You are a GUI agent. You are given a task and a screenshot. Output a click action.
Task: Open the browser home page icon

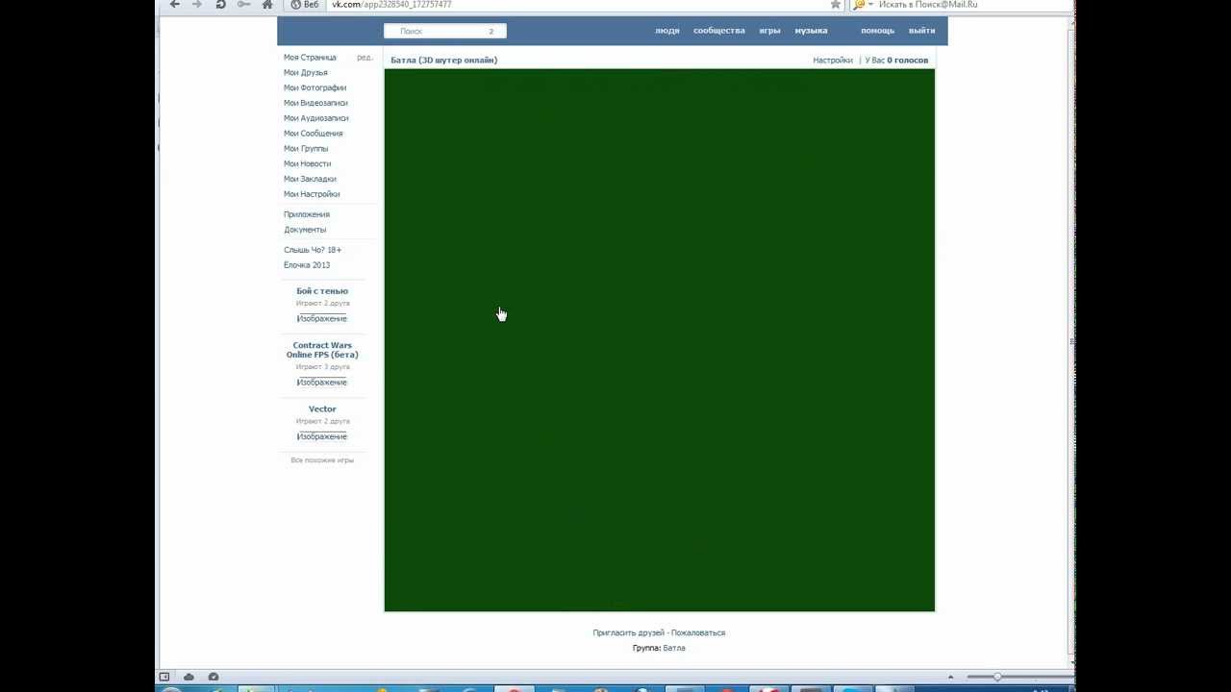267,5
